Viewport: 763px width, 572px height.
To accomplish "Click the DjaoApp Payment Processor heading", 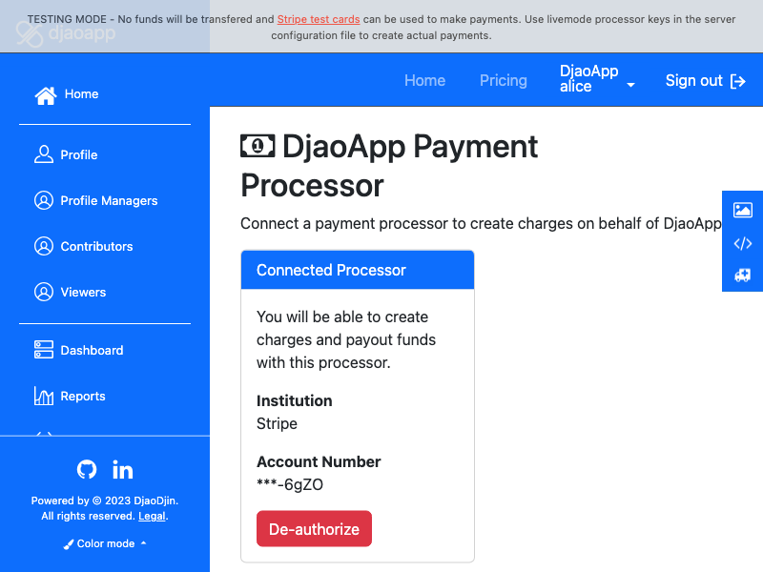I will tap(389, 166).
